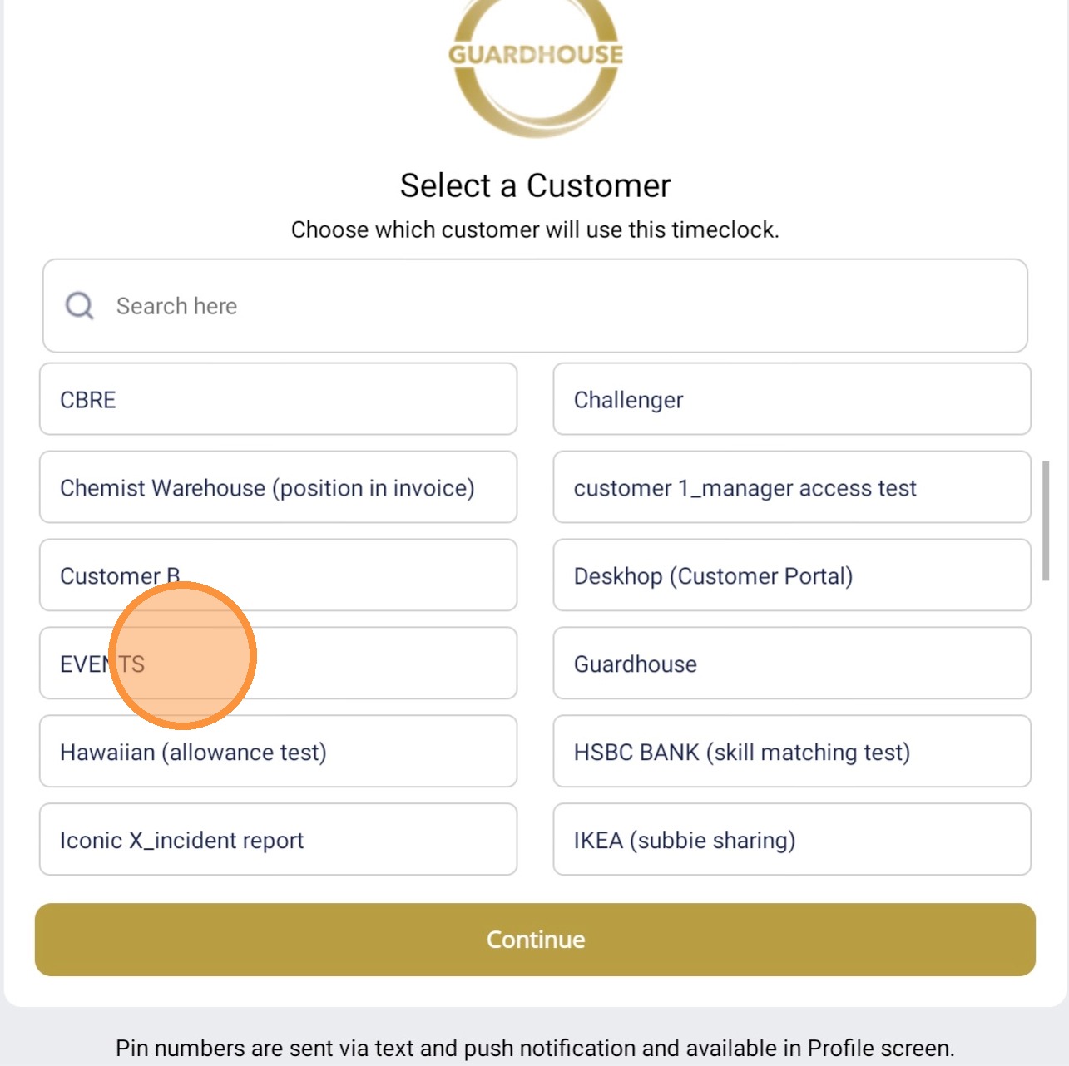The width and height of the screenshot is (1069, 1066).
Task: Focus the 'Search here' input field
Action: 549,306
